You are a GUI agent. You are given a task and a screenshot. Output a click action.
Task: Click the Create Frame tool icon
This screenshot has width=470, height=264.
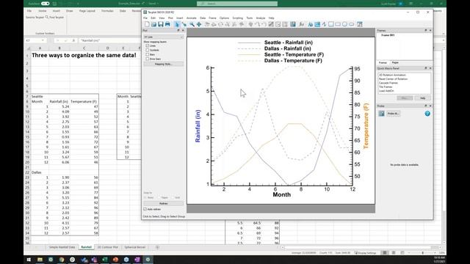(x=360, y=24)
